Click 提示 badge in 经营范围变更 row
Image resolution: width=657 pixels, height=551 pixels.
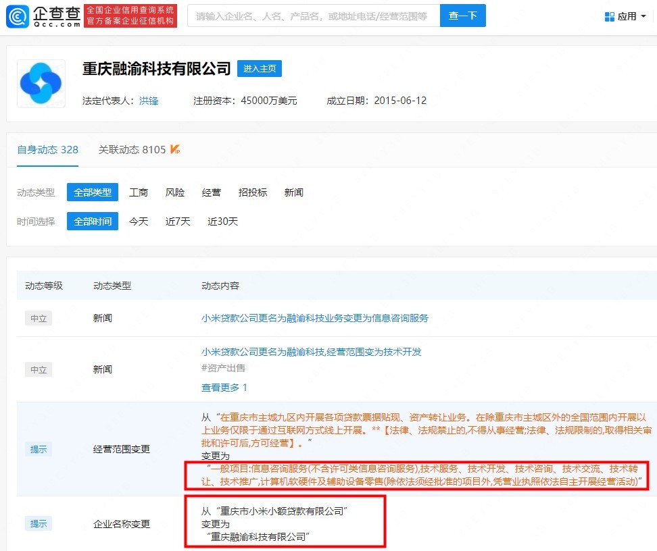click(x=39, y=449)
